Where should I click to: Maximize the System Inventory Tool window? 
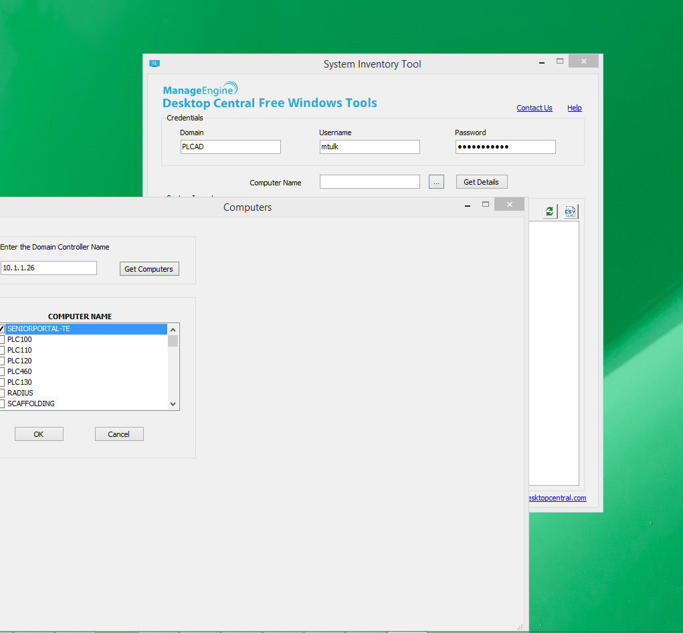[560, 62]
